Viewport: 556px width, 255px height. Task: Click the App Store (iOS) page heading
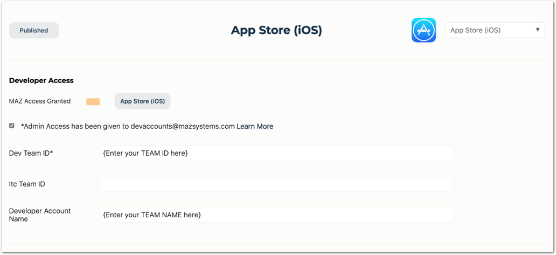pyautogui.click(x=276, y=31)
